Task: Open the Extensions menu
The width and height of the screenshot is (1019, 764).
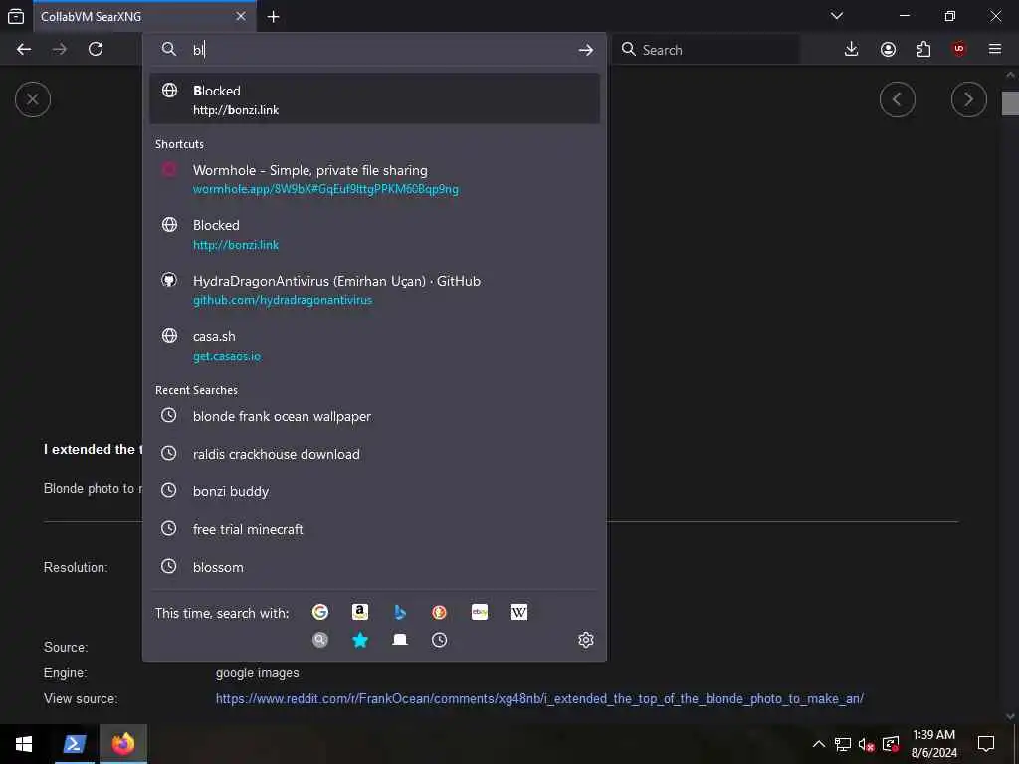Action: (x=923, y=50)
